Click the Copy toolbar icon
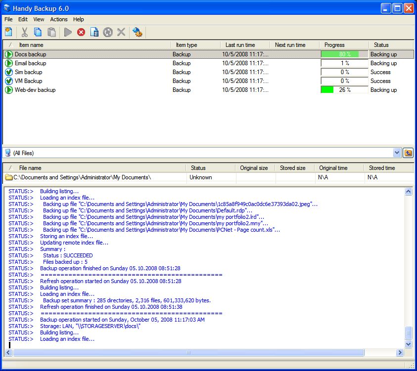Screen dimensions: 417x371 (x=38, y=32)
